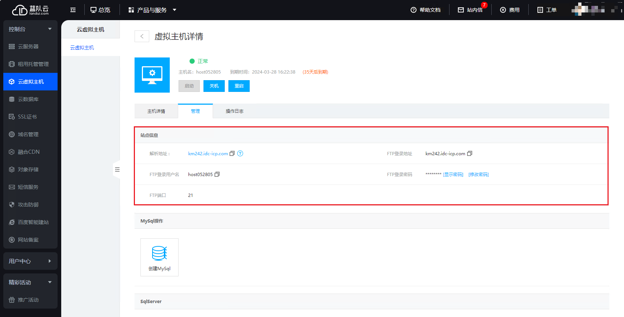
Task: Click the 修改密码 link
Action: coord(478,175)
